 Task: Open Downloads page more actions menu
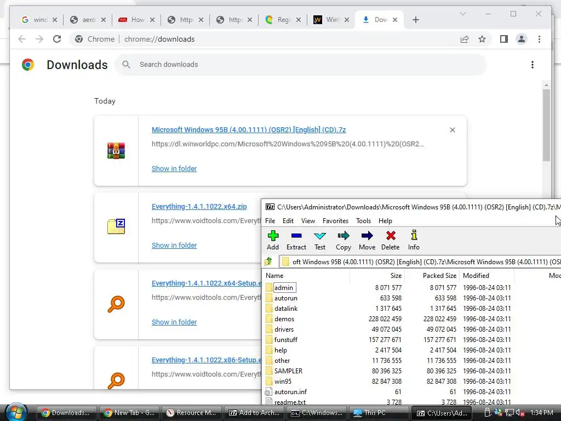pos(533,65)
